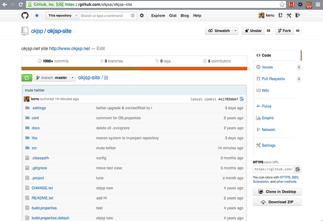The height and width of the screenshot is (221, 323).
Task: Select the Code tab in sidebar
Action: coord(277,55)
